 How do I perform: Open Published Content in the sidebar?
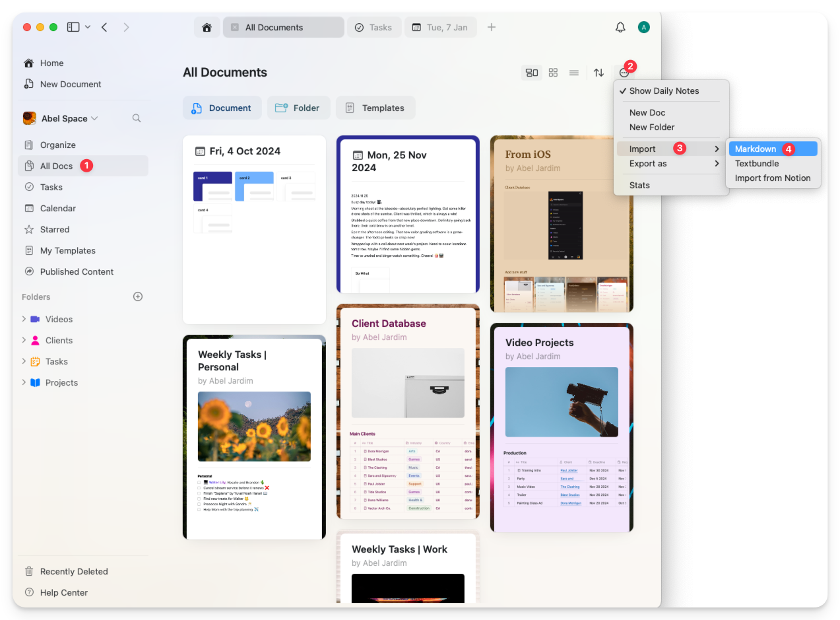[x=83, y=272]
